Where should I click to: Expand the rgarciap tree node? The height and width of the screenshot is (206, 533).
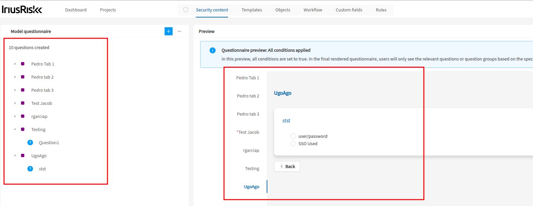(x=15, y=116)
